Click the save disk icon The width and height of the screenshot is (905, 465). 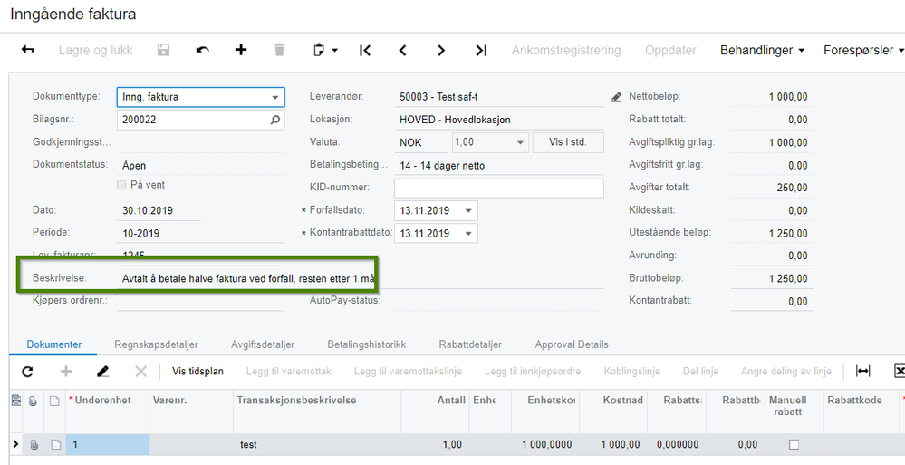pos(163,50)
